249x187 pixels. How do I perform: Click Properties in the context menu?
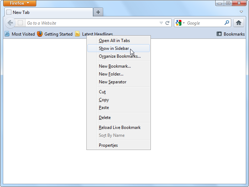[108, 145]
